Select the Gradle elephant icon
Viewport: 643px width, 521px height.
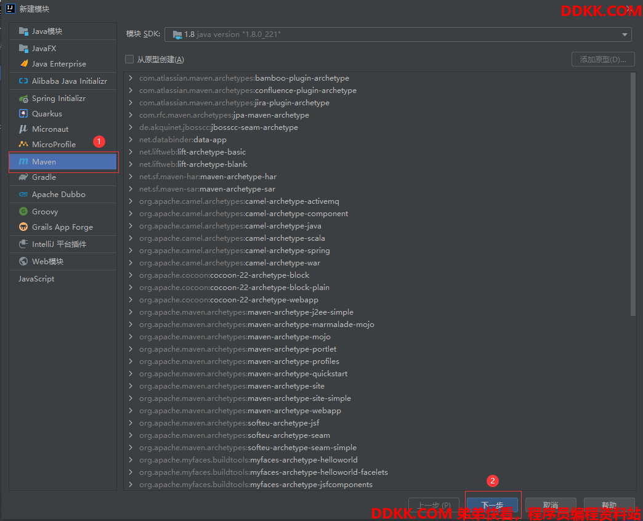(23, 177)
